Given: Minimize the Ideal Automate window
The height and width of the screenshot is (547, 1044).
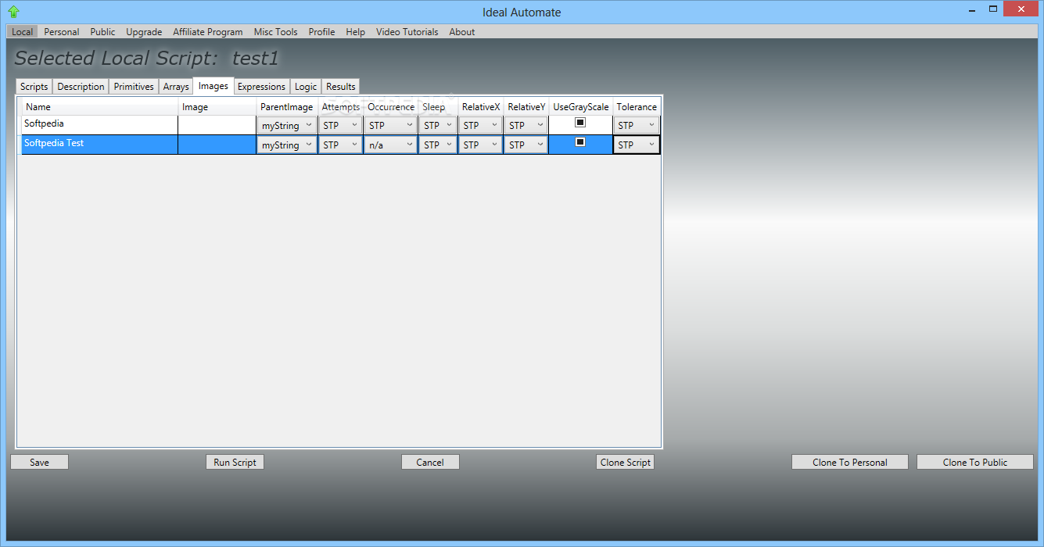Looking at the screenshot, I should [970, 9].
